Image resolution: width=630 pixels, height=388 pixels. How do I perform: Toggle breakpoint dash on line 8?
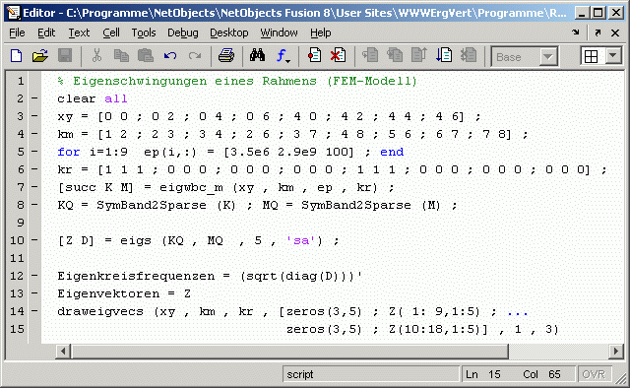tap(34, 204)
